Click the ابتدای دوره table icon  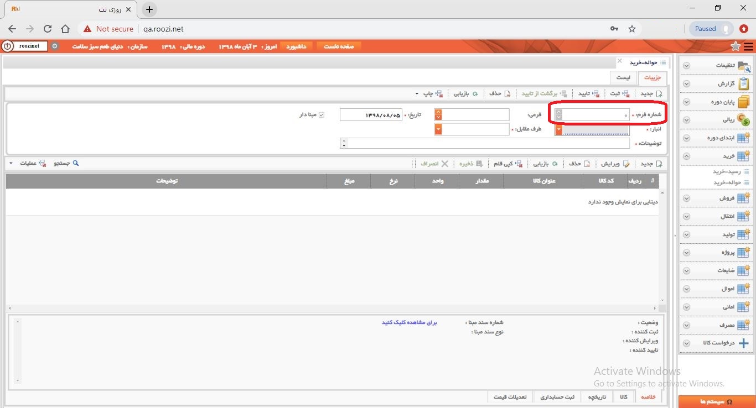click(743, 138)
